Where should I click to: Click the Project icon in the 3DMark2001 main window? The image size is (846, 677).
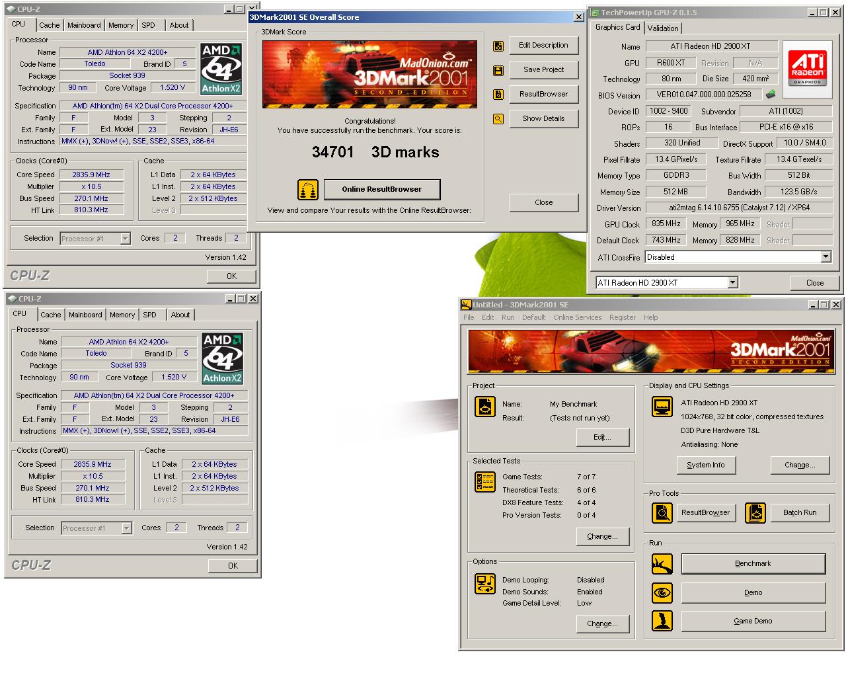click(x=486, y=407)
